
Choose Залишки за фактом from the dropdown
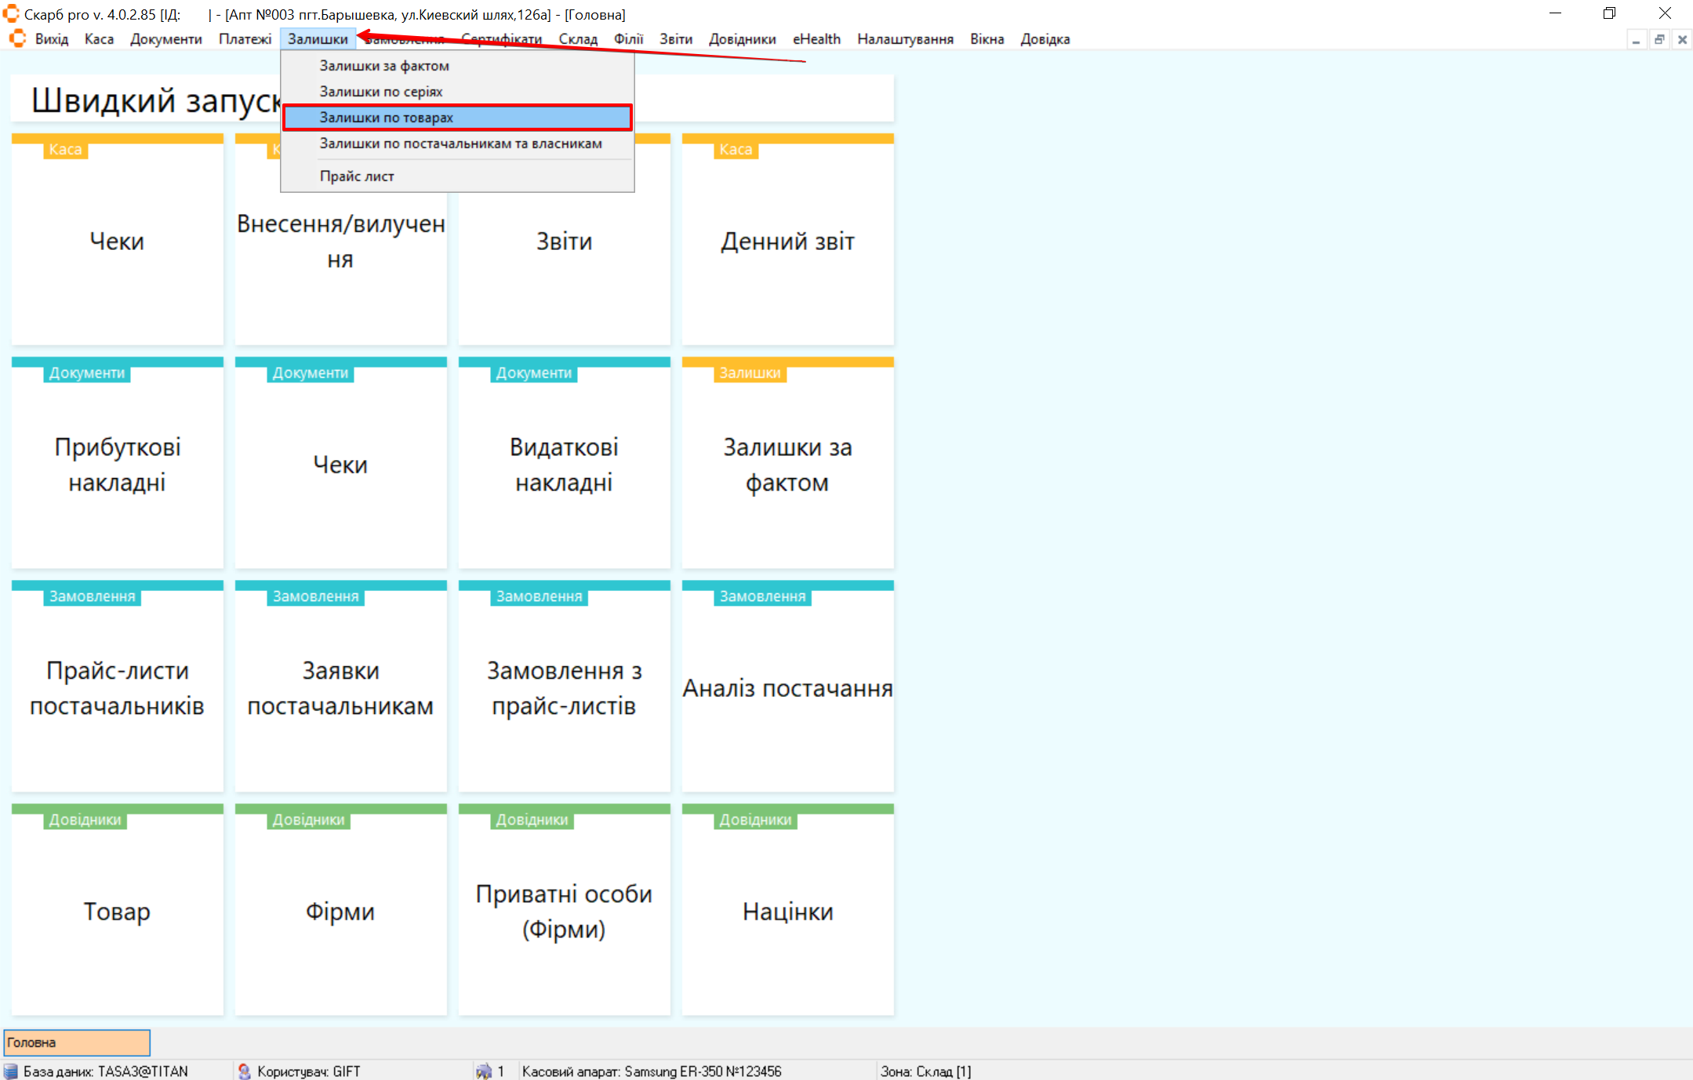384,66
